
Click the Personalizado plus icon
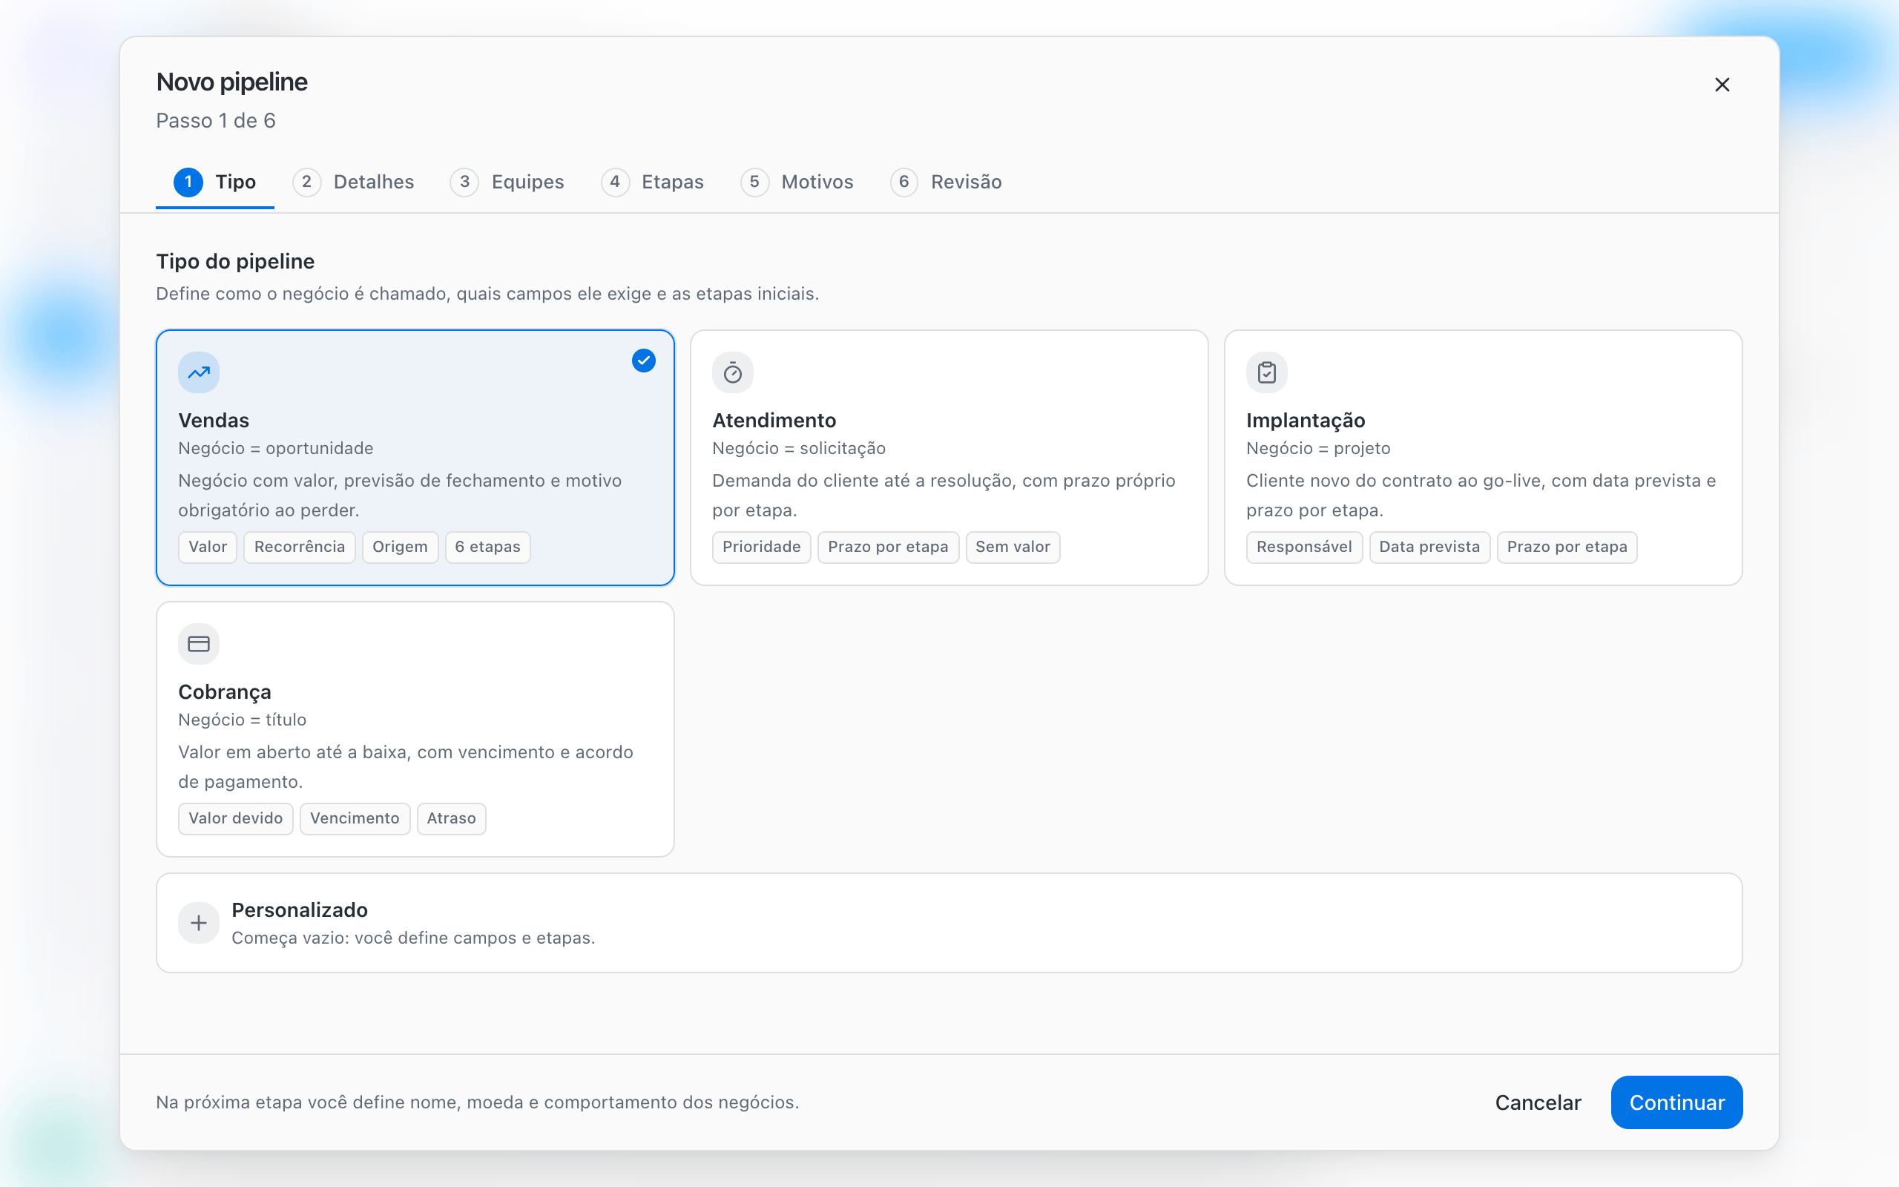[x=199, y=922]
